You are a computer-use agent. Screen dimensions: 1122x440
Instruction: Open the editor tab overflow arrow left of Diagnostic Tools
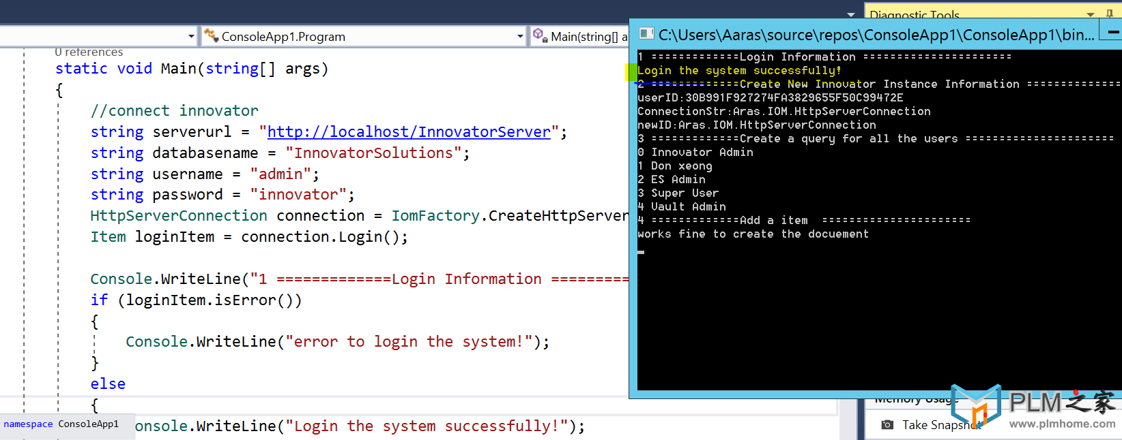coord(850,14)
